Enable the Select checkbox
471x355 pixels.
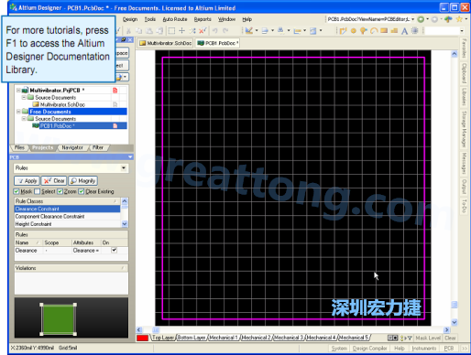pyautogui.click(x=38, y=191)
